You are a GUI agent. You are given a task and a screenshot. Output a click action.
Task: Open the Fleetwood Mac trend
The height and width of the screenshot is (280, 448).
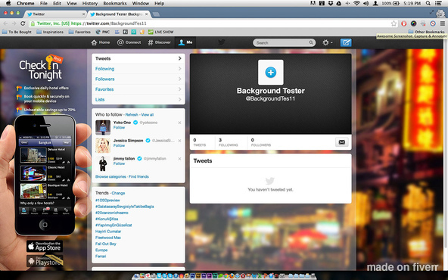108,238
